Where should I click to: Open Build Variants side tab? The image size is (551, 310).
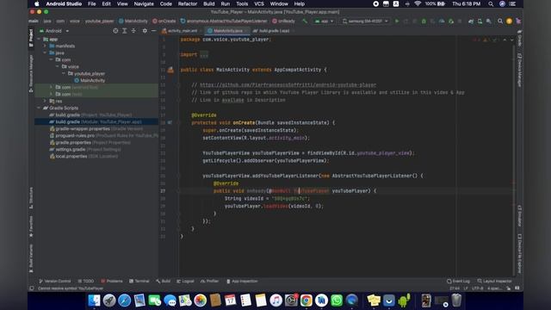click(31, 257)
